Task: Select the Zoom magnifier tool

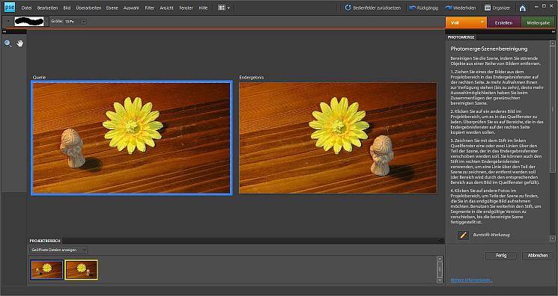Action: tap(7, 43)
